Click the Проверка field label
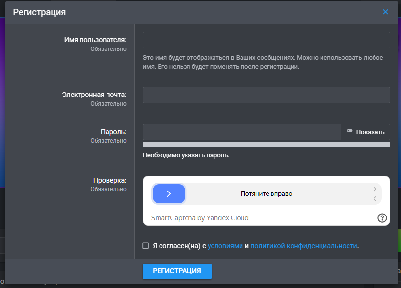Image resolution: width=401 pixels, height=288 pixels. tap(110, 180)
